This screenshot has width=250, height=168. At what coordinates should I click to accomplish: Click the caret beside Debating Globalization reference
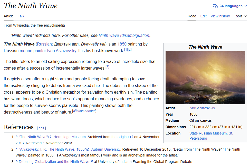16,162
